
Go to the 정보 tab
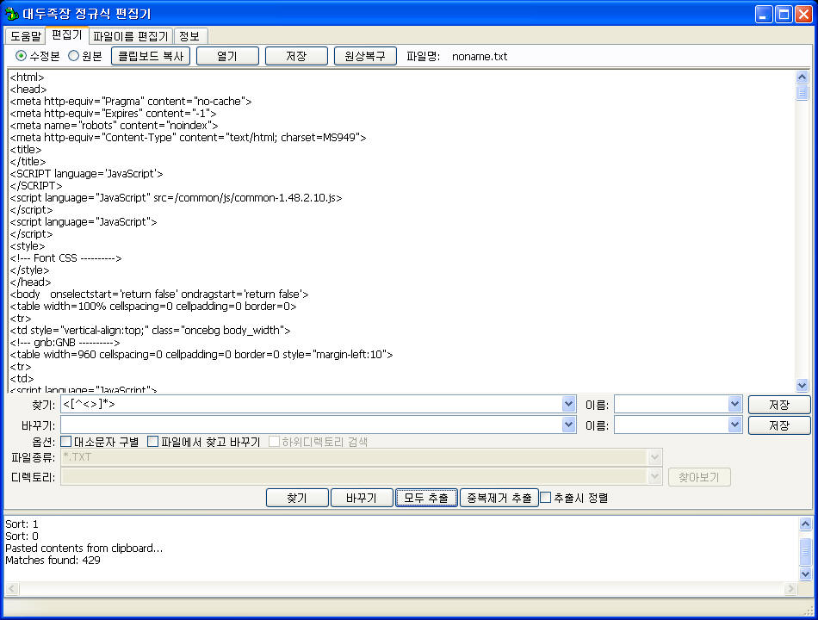pyautogui.click(x=190, y=36)
